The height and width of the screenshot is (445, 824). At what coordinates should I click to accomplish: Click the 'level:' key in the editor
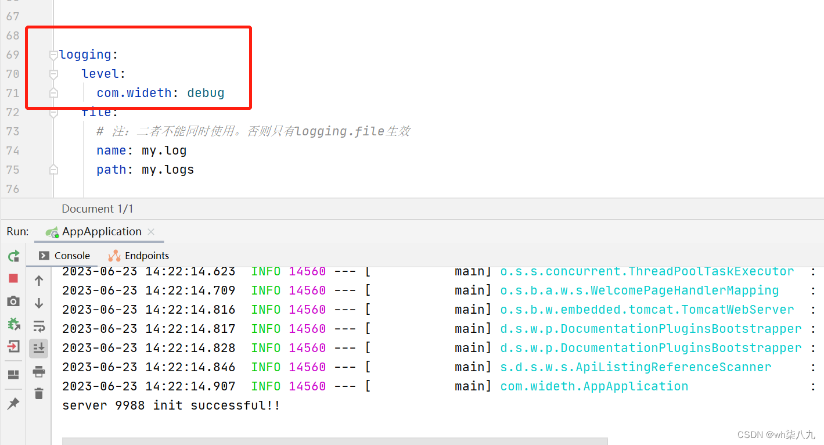[104, 74]
